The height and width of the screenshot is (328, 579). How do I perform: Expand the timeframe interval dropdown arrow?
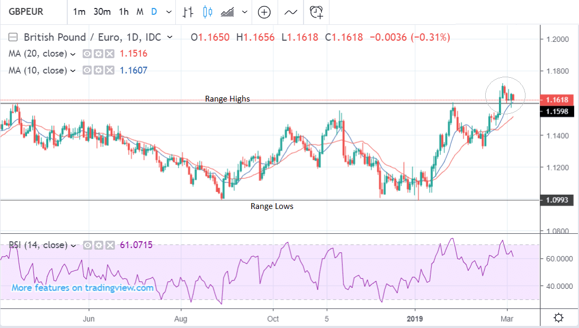coord(168,12)
